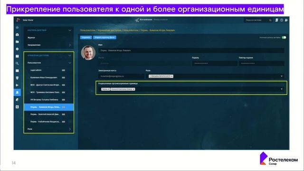Open the Вся компания scope selector
The image size is (304, 171).
click(x=146, y=20)
